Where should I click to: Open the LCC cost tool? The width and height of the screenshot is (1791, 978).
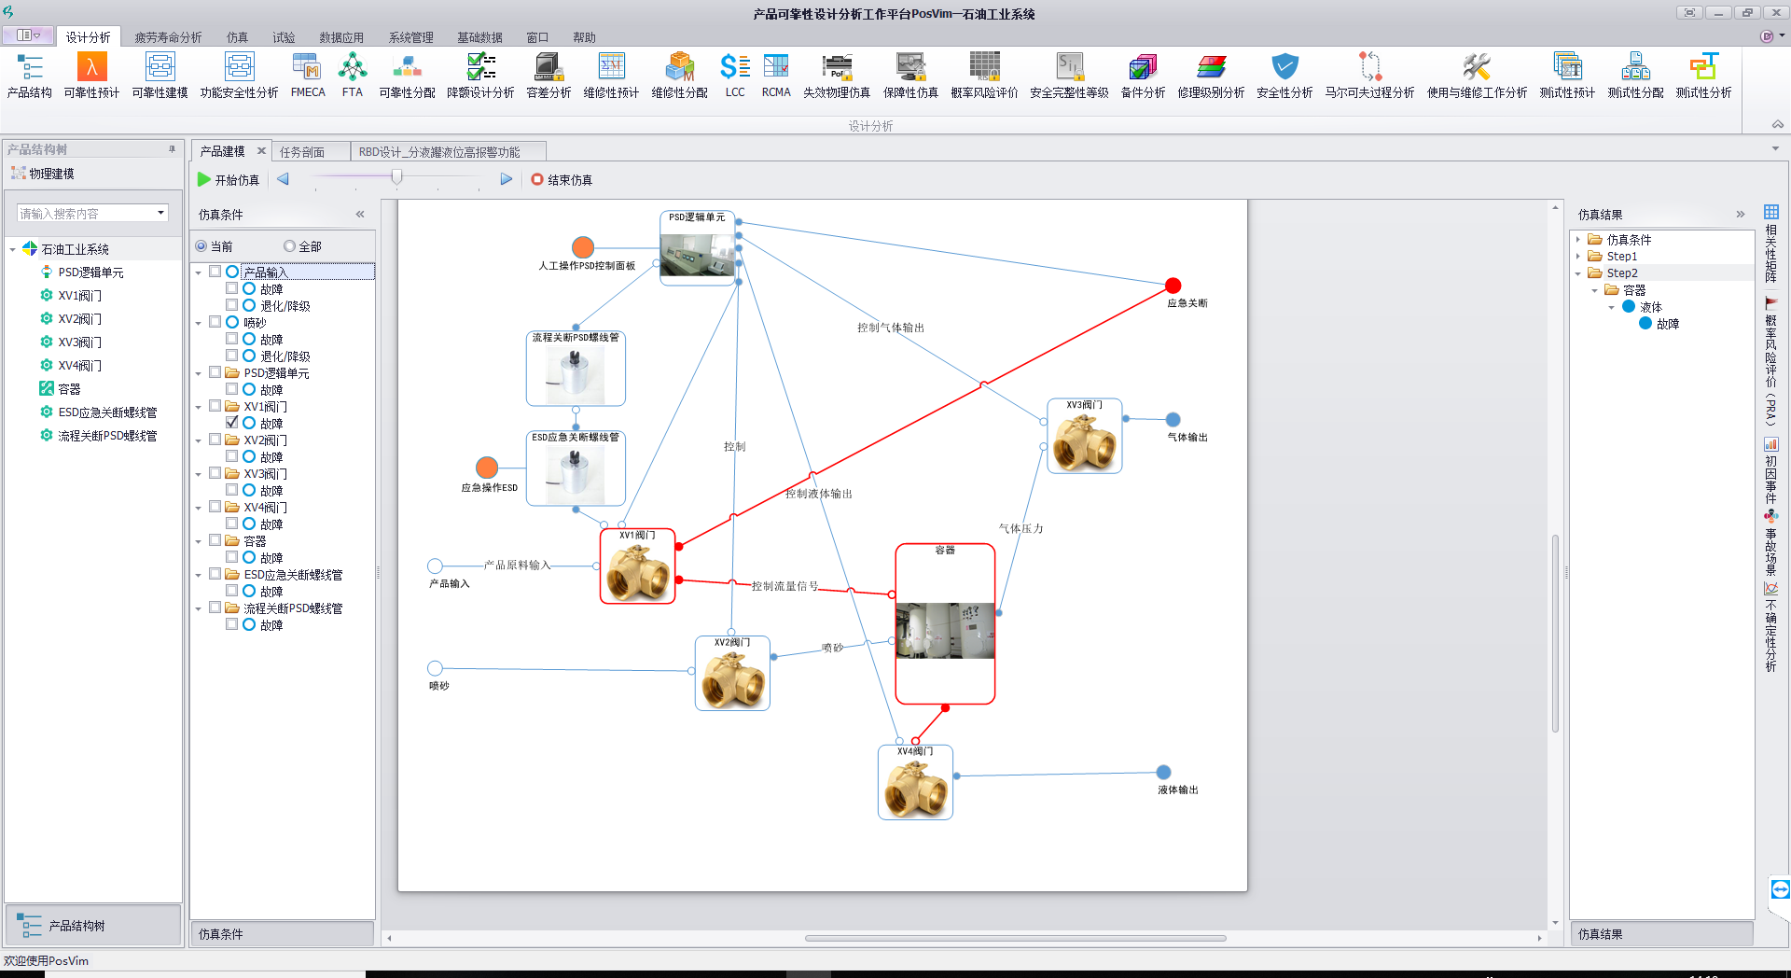(x=735, y=76)
